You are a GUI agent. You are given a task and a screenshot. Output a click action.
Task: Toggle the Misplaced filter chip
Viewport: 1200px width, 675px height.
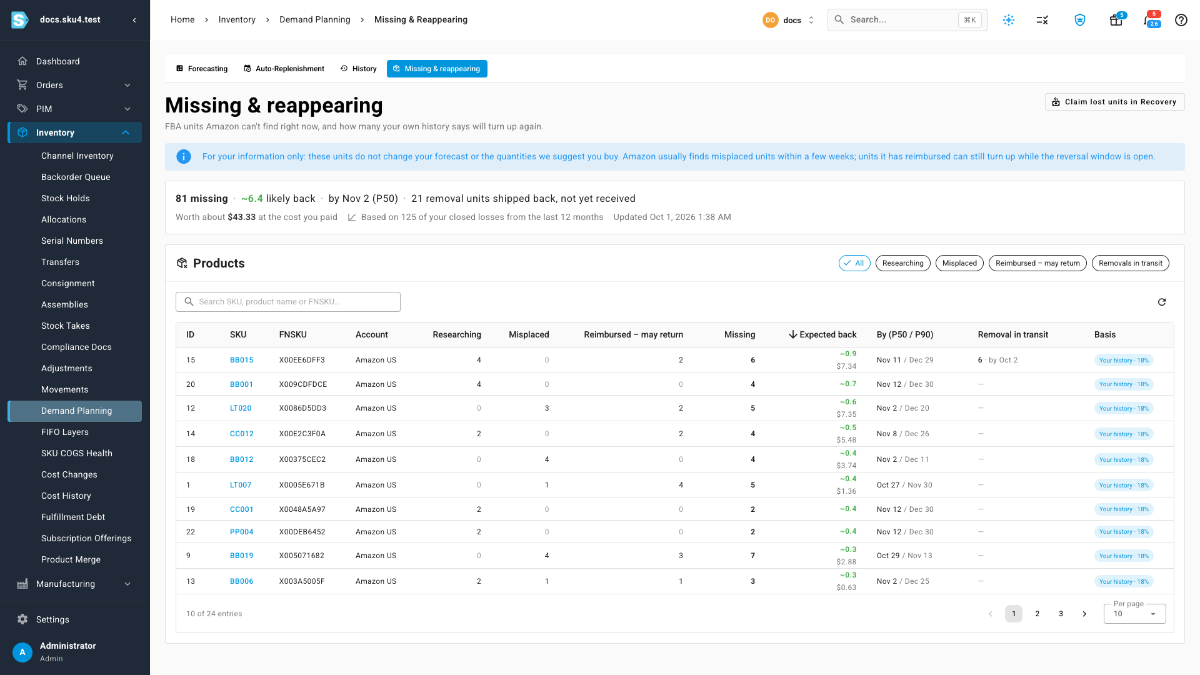click(x=959, y=263)
